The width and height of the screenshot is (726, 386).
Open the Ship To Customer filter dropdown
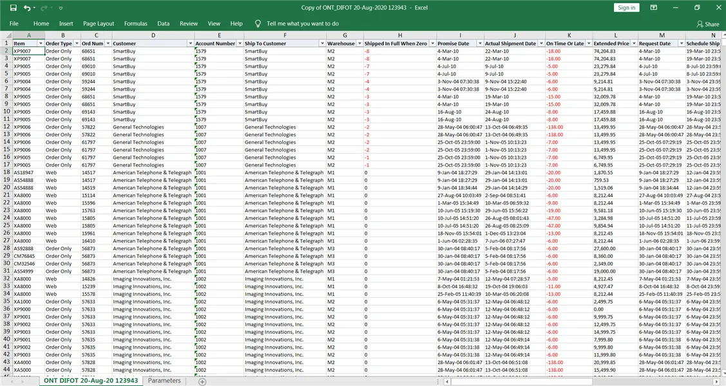(322, 44)
